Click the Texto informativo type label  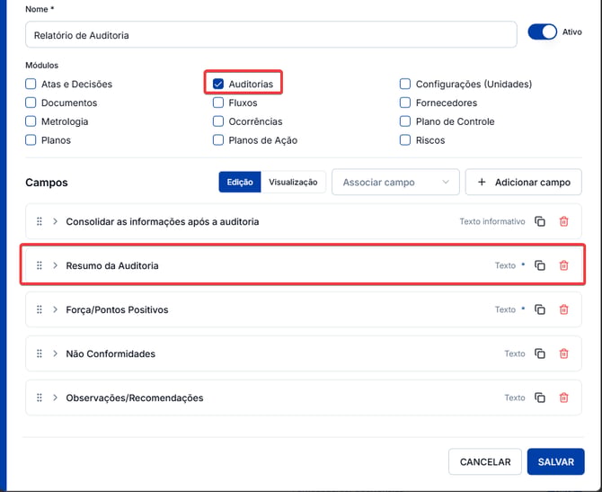point(492,221)
